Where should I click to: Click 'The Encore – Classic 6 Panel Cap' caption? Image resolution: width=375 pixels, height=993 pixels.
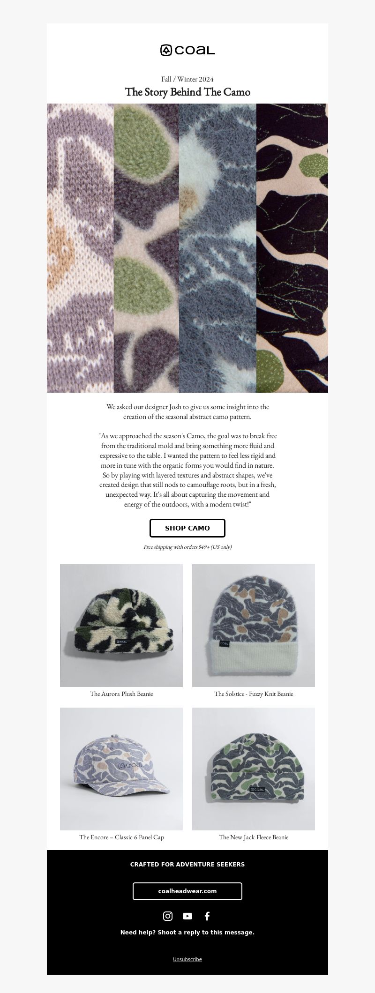coord(121,837)
